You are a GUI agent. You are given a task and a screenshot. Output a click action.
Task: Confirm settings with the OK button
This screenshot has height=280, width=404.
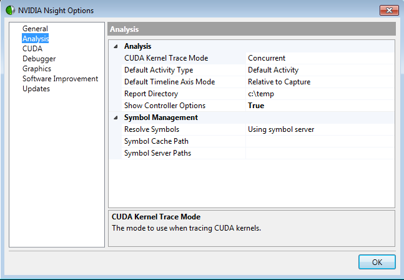377,262
